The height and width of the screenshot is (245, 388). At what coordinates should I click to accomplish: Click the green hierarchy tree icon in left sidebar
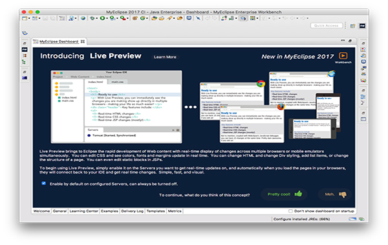click(25, 62)
